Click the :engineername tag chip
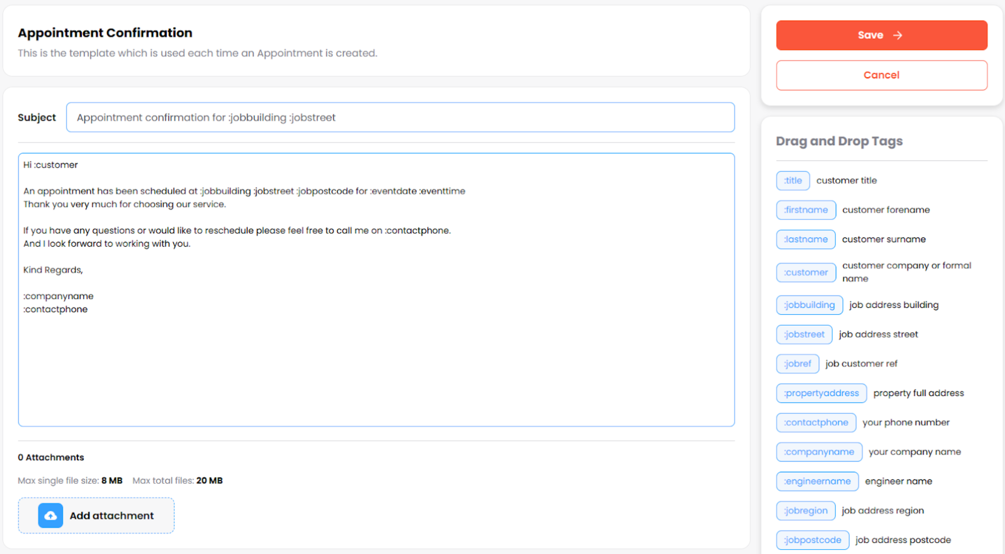1005x554 pixels. click(x=817, y=481)
